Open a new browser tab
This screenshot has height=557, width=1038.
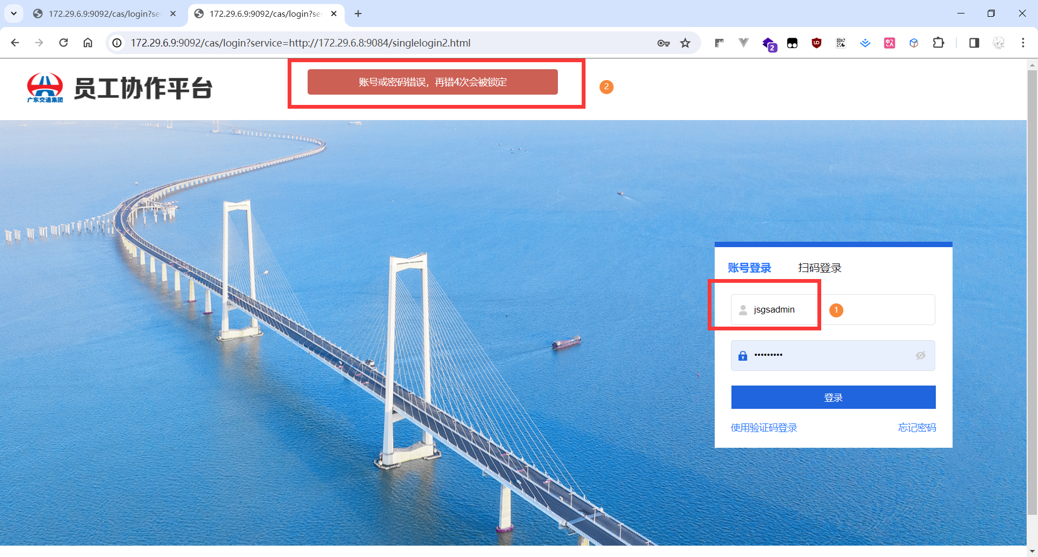click(358, 14)
